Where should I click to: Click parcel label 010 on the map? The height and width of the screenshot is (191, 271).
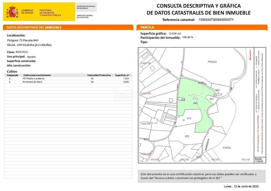pos(189,118)
